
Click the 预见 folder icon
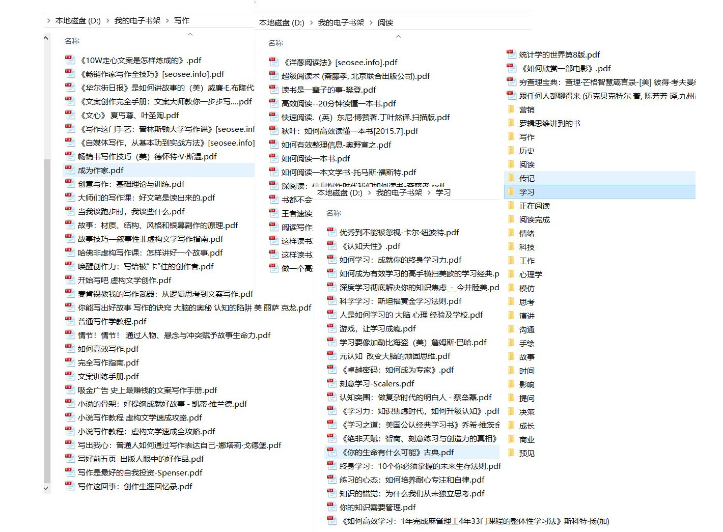(x=511, y=453)
